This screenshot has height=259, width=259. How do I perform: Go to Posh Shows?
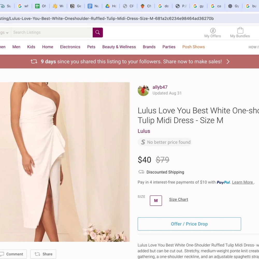tap(193, 47)
